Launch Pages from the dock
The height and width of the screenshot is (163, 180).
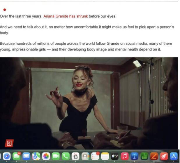(x=154, y=156)
